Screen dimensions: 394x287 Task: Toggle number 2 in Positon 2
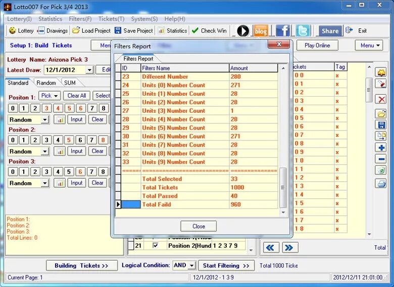(35, 140)
